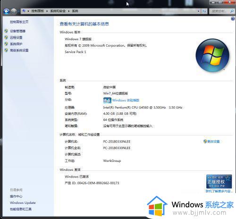Open 控制面板主页 link in sidebar
Viewport: 236px width, 219px height.
[x=19, y=22]
